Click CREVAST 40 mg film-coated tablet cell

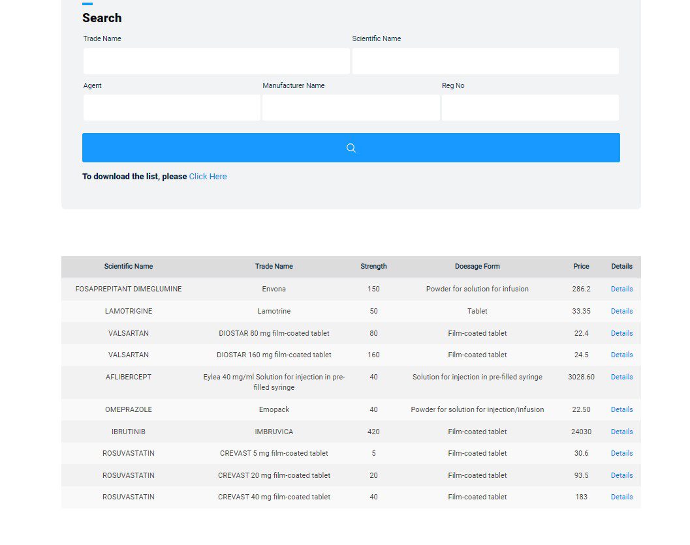(x=274, y=497)
